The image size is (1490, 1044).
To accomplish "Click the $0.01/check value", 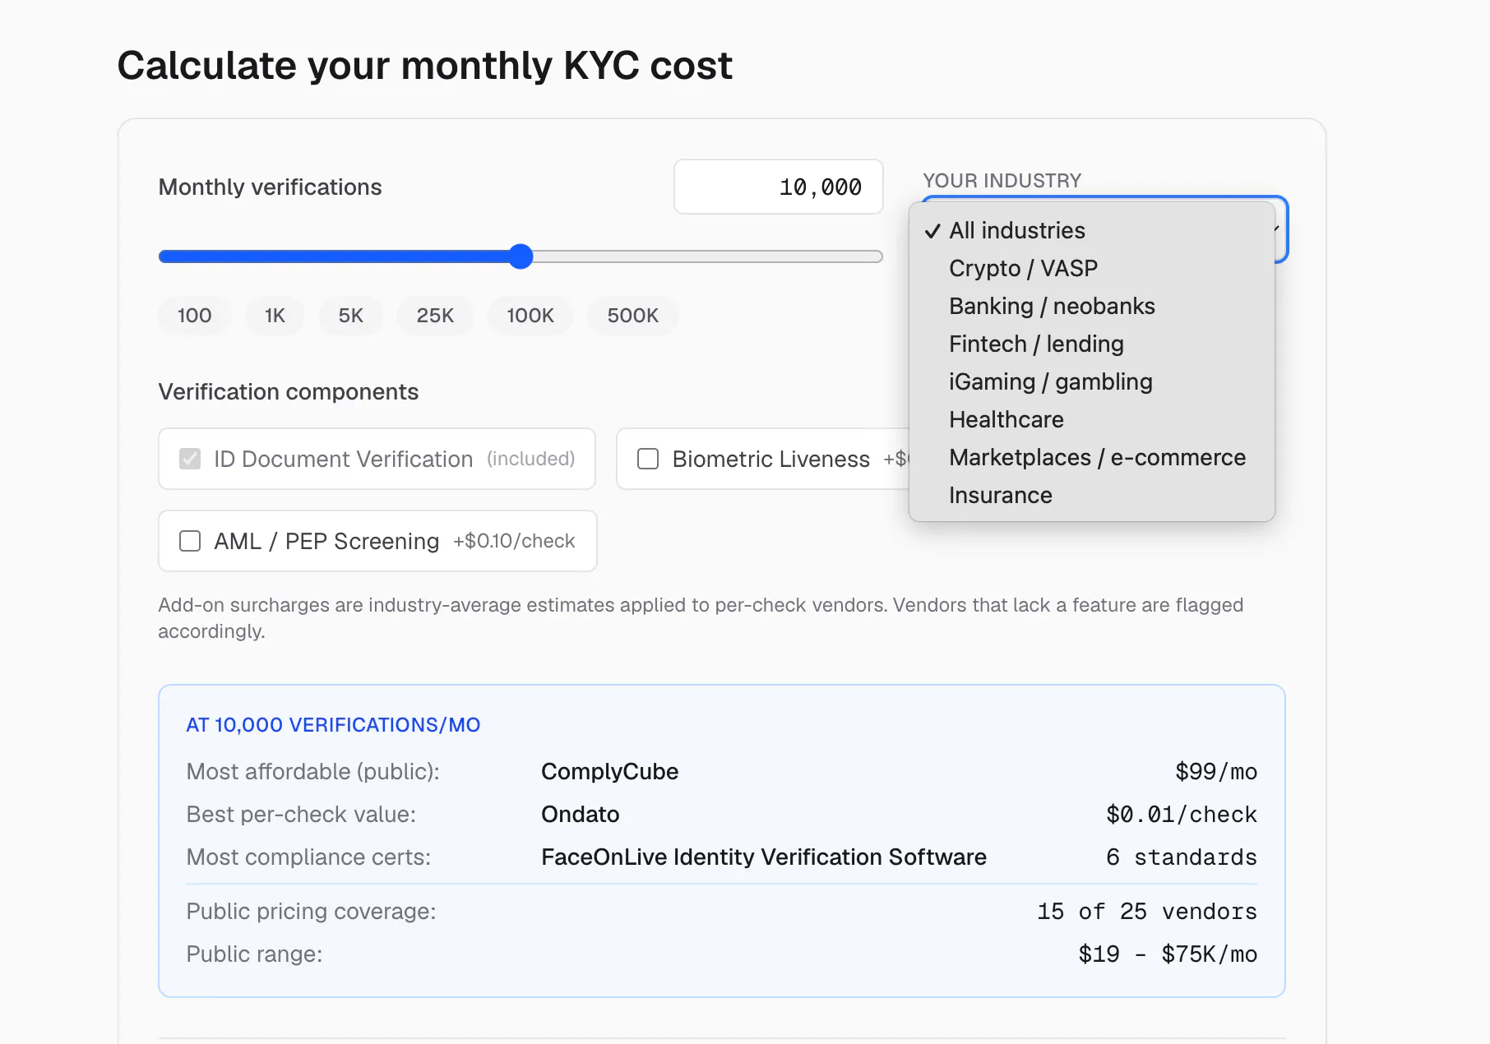I will (x=1182, y=814).
